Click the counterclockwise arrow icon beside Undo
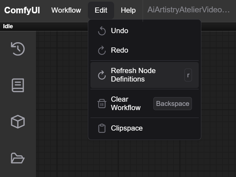 [x=102, y=31]
